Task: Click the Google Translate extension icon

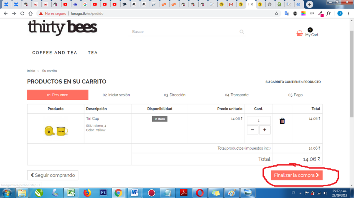Action: (287, 13)
